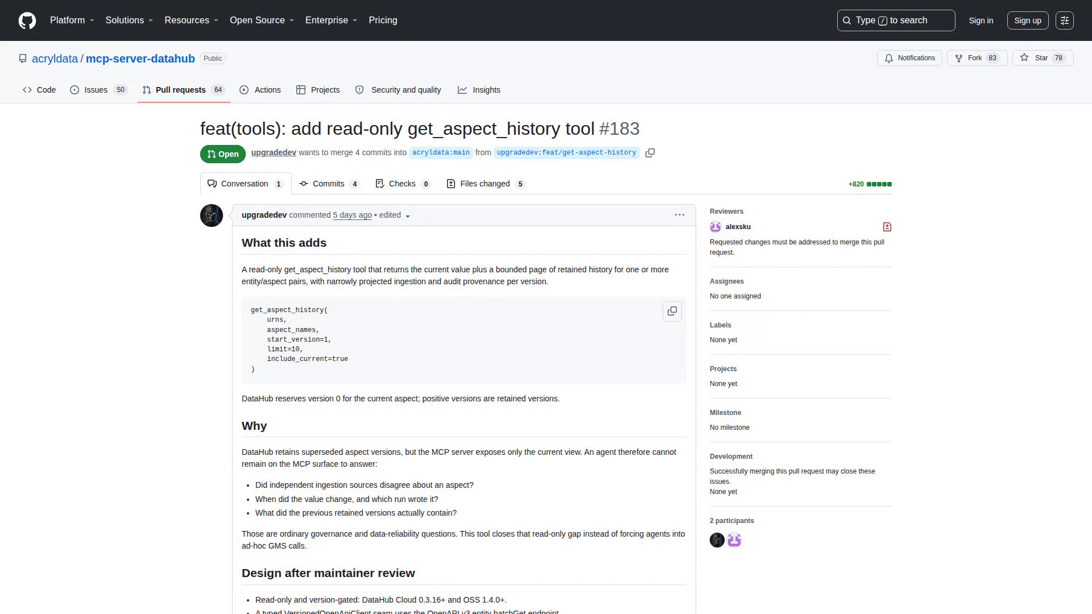The width and height of the screenshot is (1092, 614).
Task: Open the Actions tab
Action: (x=260, y=90)
